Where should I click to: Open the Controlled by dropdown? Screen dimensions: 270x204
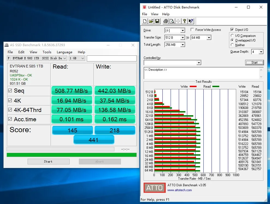tap(199, 63)
